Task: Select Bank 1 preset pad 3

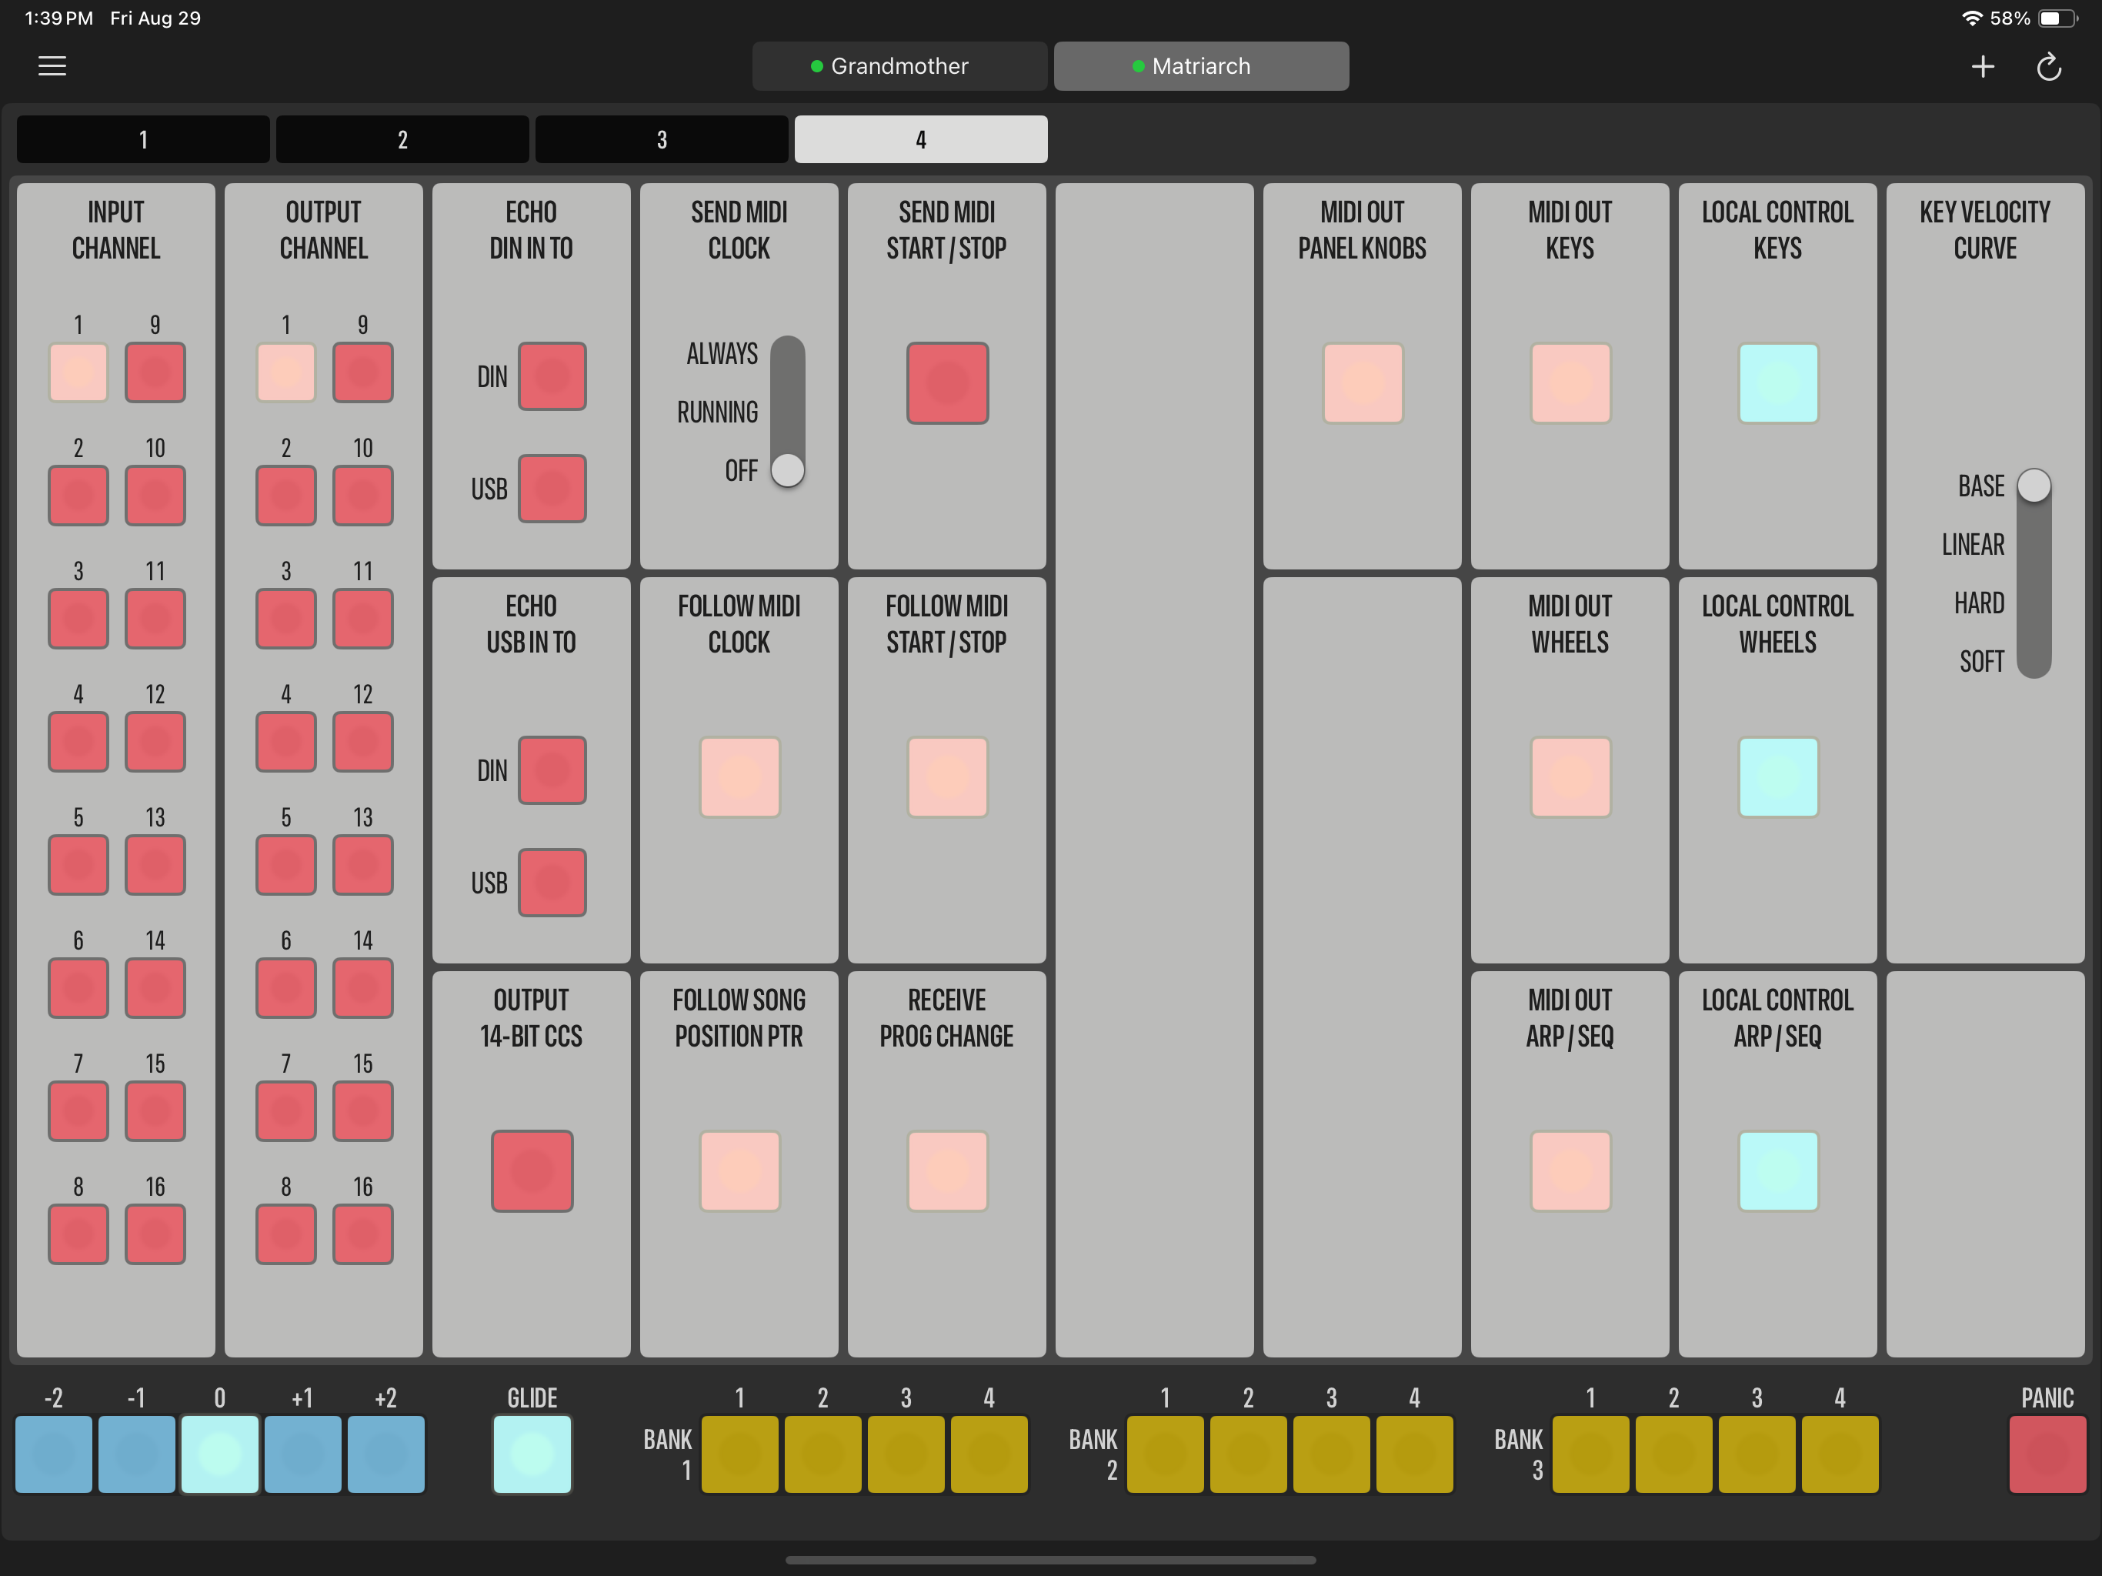Action: [x=906, y=1454]
